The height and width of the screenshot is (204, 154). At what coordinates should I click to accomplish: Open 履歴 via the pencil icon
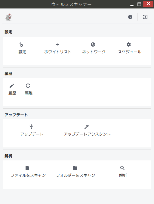click(12, 86)
